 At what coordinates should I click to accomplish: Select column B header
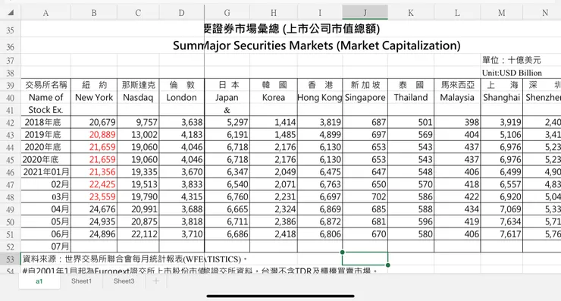tap(94, 13)
